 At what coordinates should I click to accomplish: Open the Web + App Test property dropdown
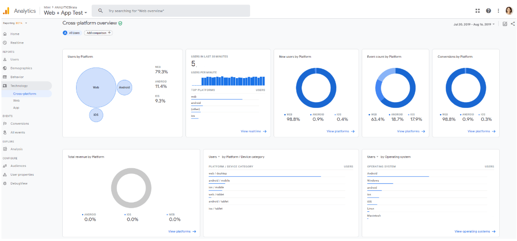65,13
